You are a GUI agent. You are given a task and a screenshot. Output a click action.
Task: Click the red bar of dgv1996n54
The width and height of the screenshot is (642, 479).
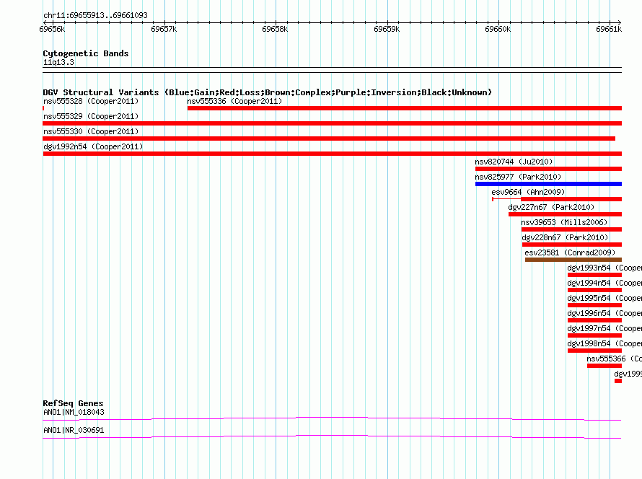(x=594, y=320)
